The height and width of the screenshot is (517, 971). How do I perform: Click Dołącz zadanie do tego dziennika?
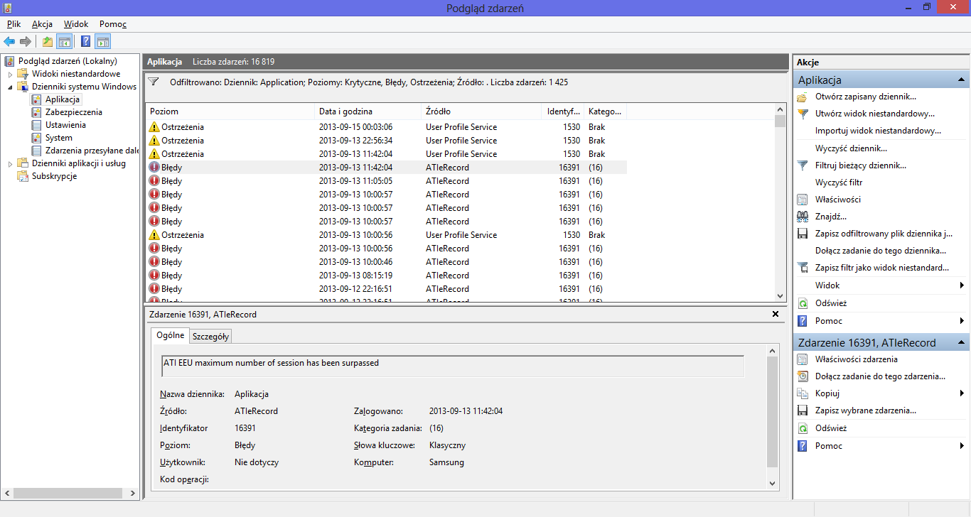(x=880, y=251)
